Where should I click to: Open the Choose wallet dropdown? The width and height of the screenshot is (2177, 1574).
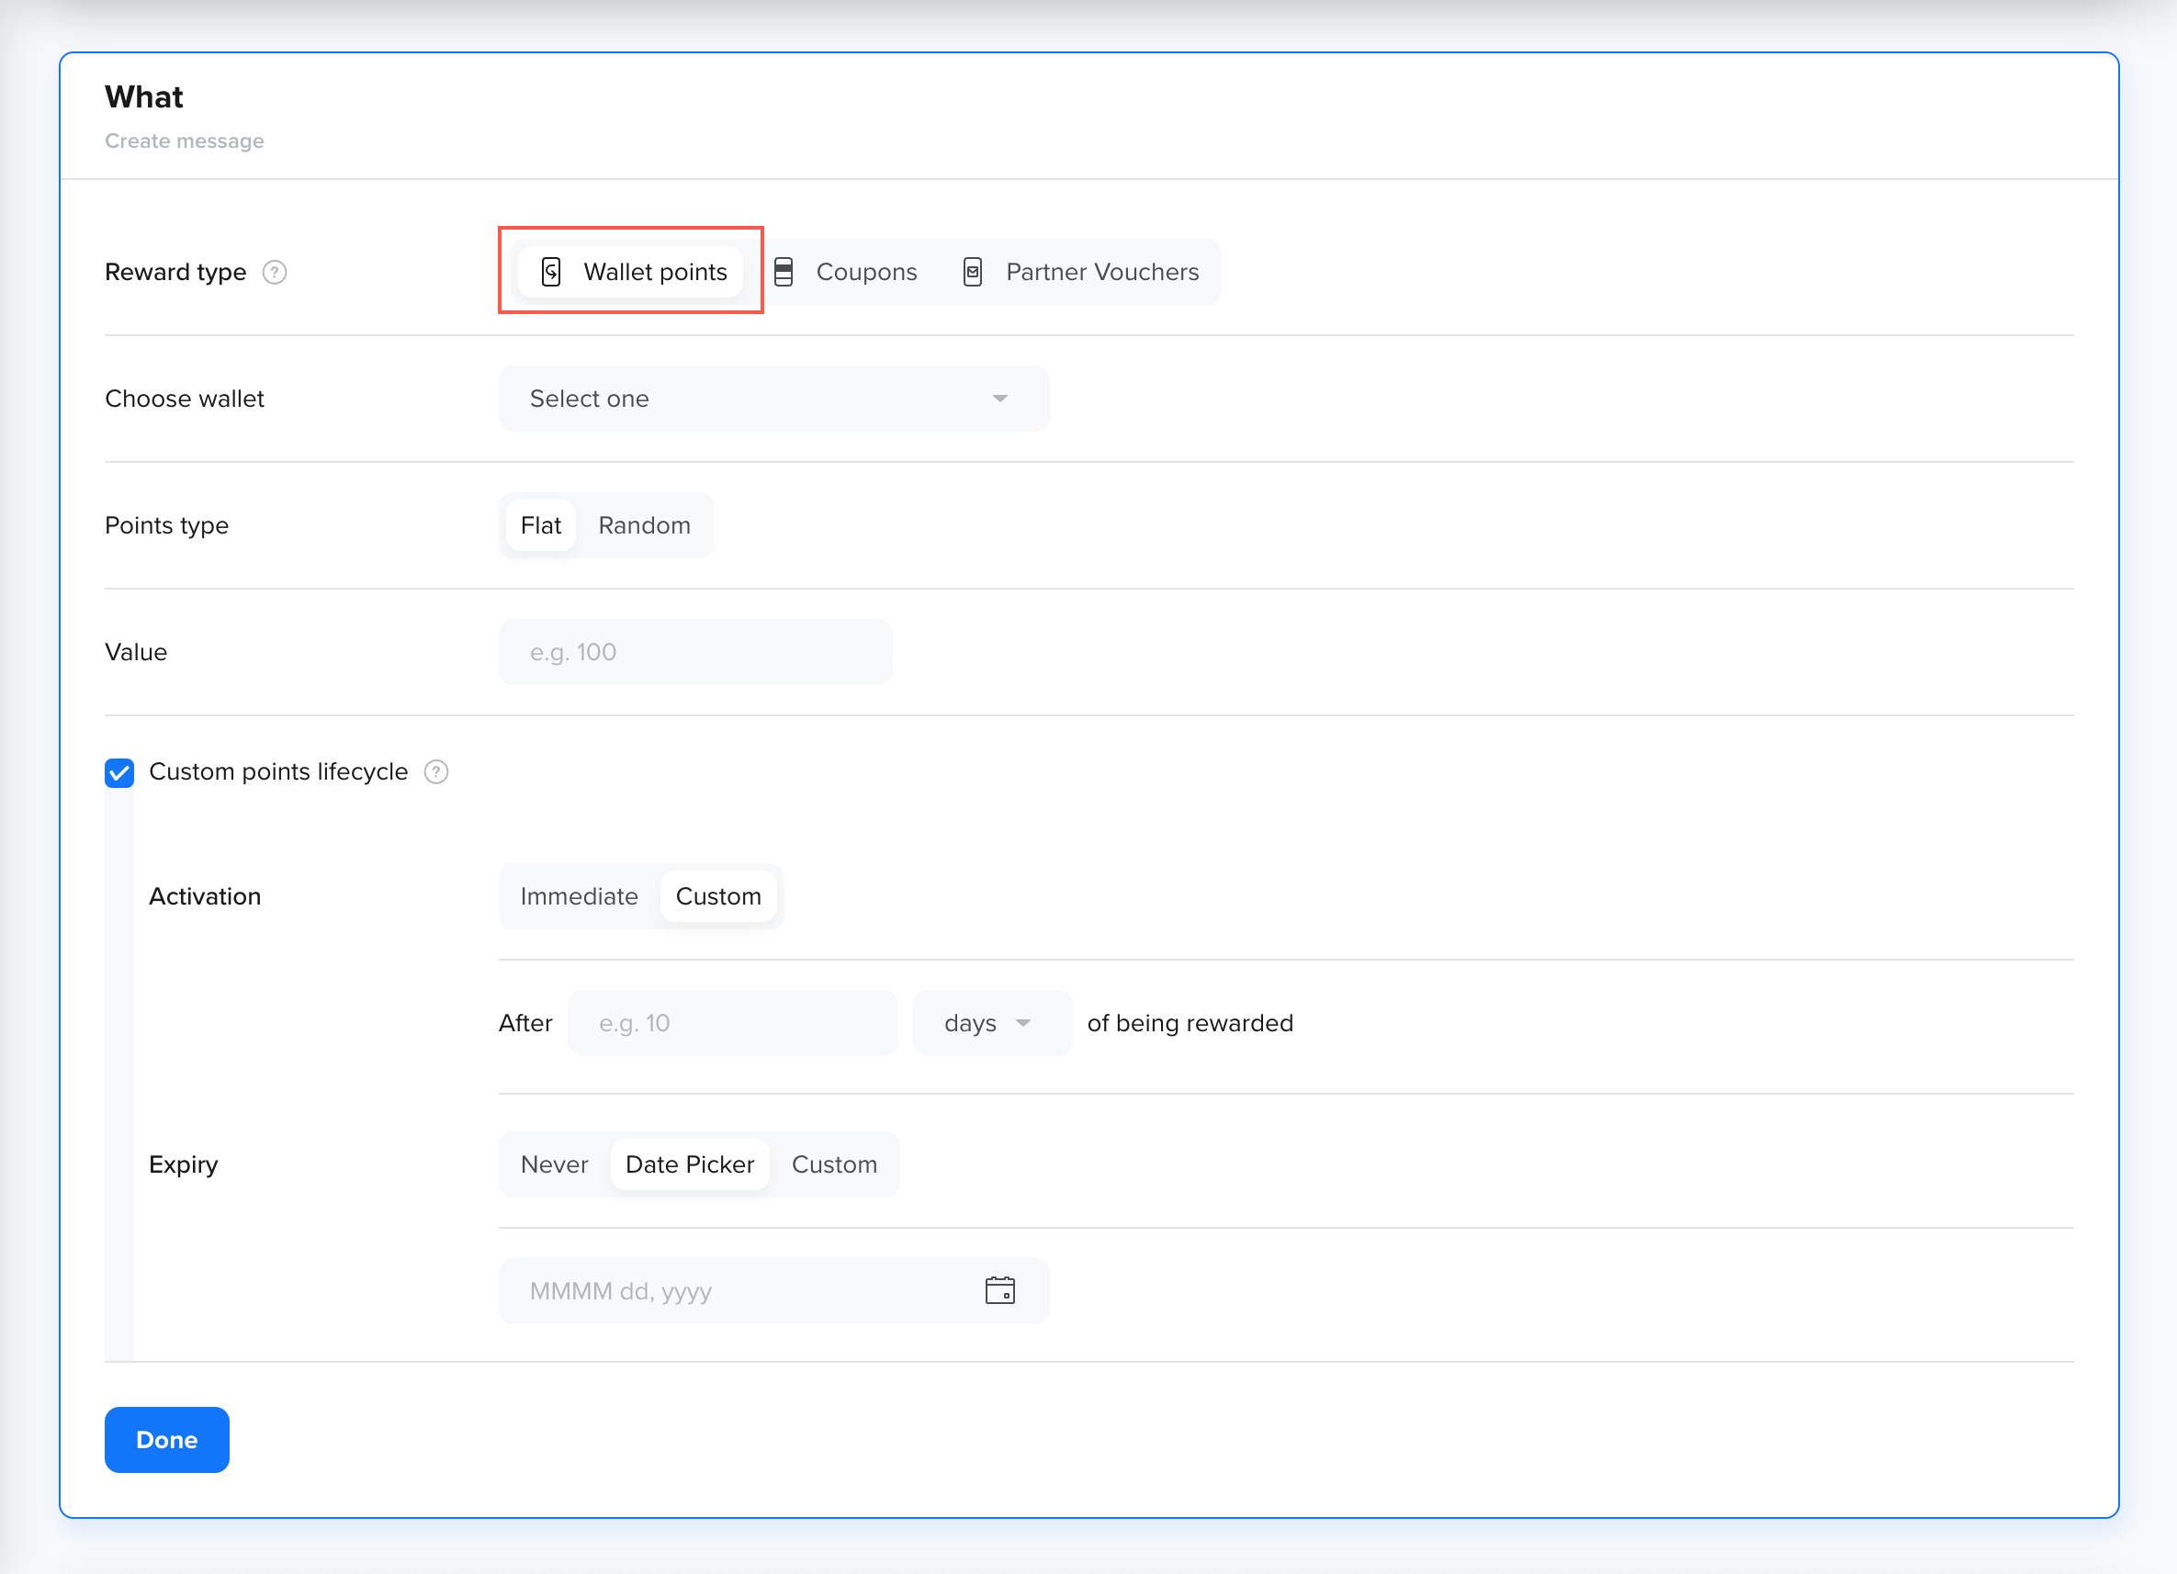point(773,399)
